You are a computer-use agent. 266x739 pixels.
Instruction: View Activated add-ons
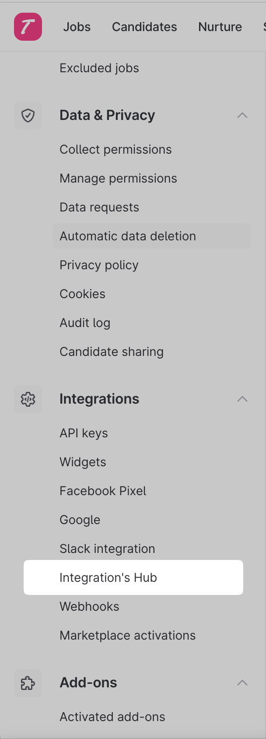click(x=112, y=717)
